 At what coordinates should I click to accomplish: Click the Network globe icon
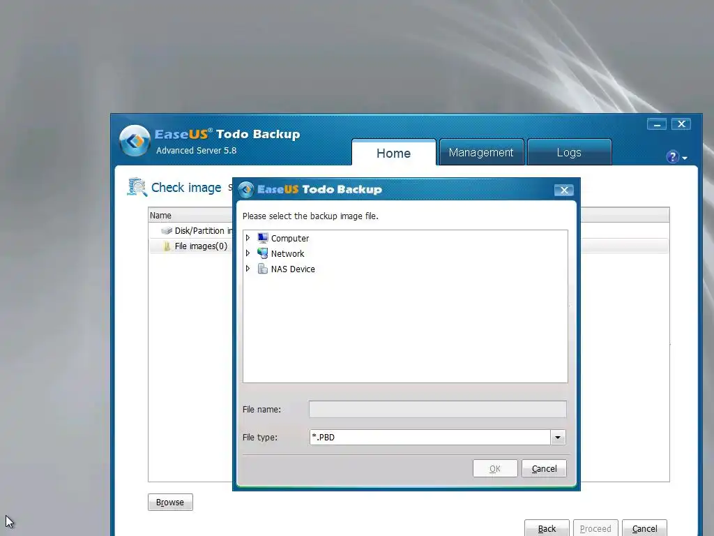coord(263,253)
